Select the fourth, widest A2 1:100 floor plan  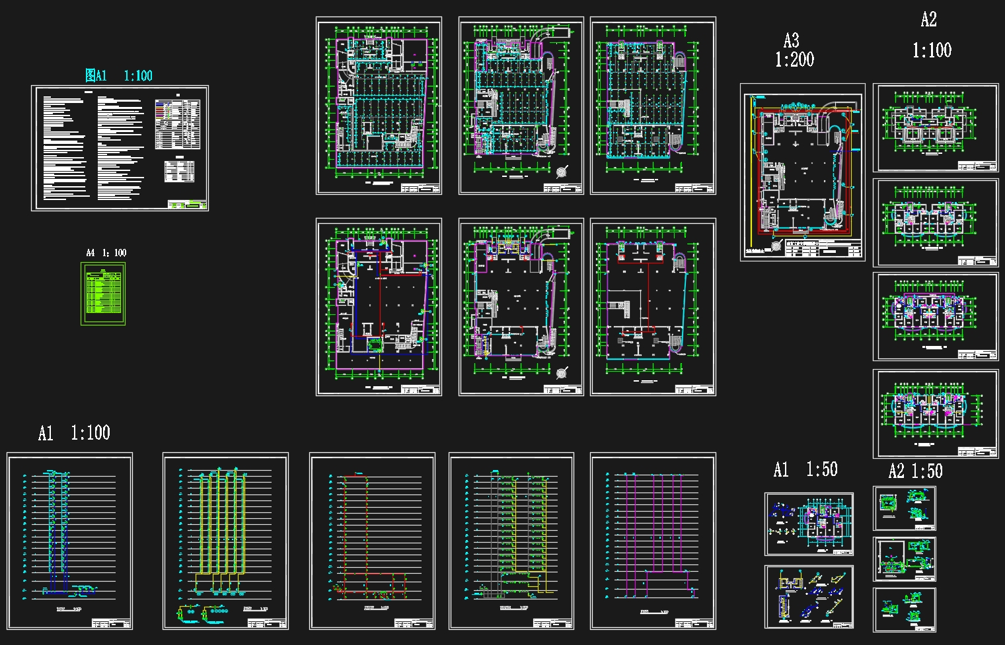pyautogui.click(x=936, y=414)
